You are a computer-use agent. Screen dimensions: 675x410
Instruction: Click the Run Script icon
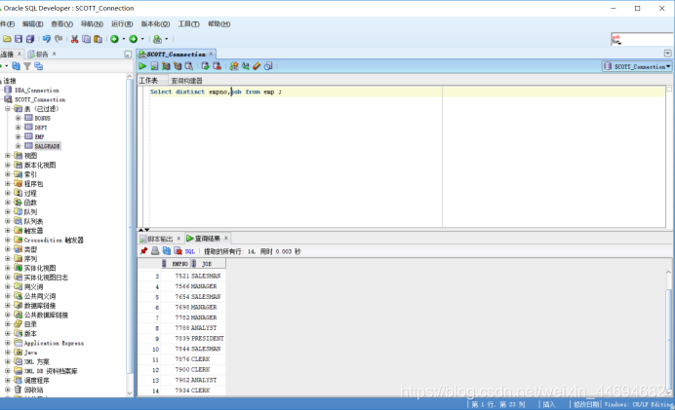pyautogui.click(x=154, y=66)
